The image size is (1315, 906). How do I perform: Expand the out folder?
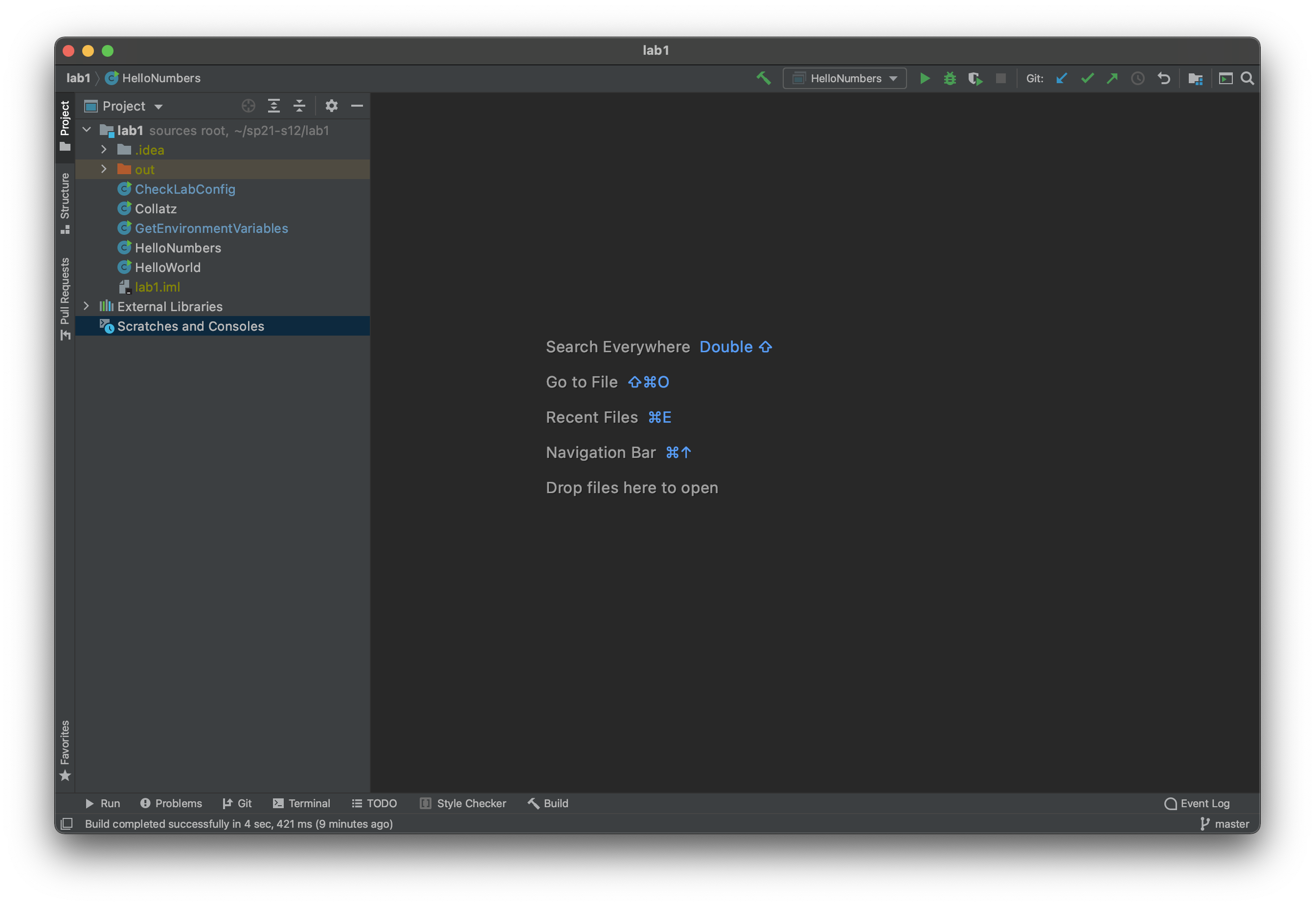[104, 169]
